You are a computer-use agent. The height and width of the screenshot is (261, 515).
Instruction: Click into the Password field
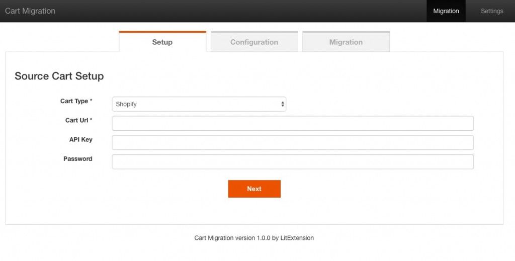click(x=293, y=162)
